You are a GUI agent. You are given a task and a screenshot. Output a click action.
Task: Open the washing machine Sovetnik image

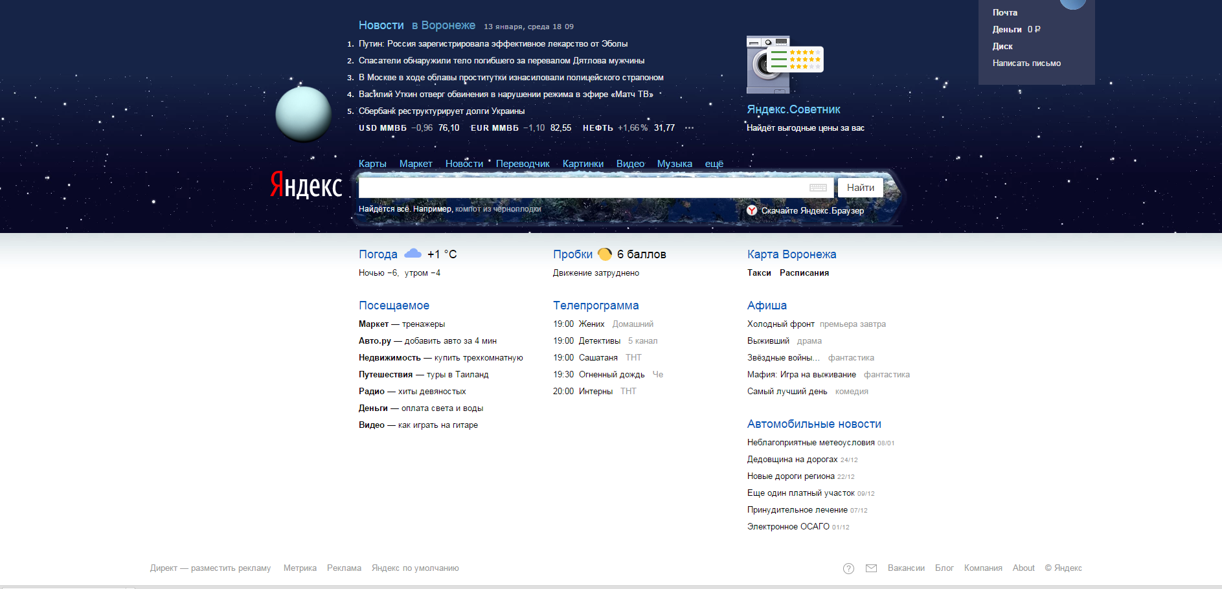784,65
